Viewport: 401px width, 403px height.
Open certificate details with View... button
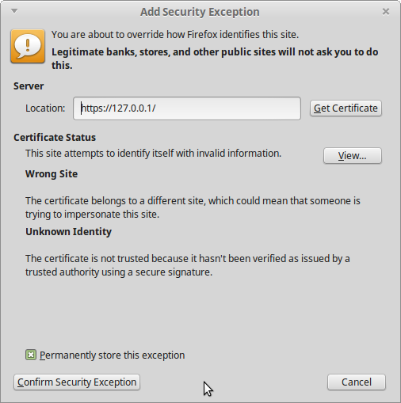pos(353,156)
